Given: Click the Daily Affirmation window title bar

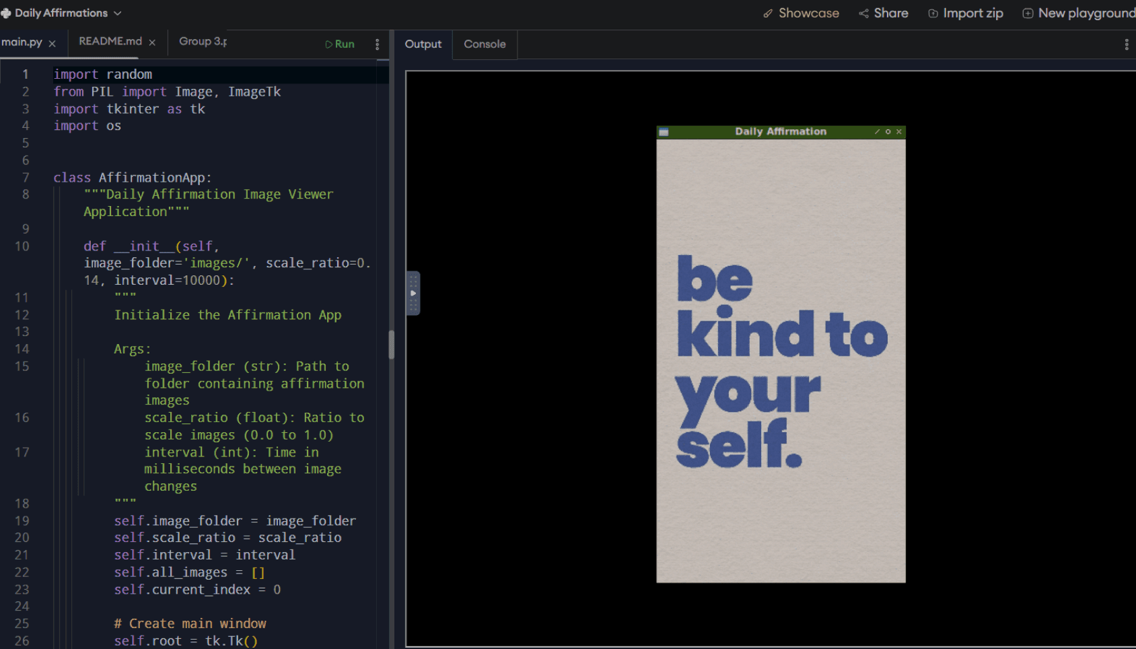Looking at the screenshot, I should coord(781,131).
